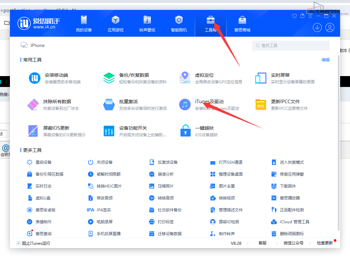Image resolution: width=350 pixels, height=258 pixels.
Task: Click the 编辑 link for common tools
Action: click(x=326, y=60)
